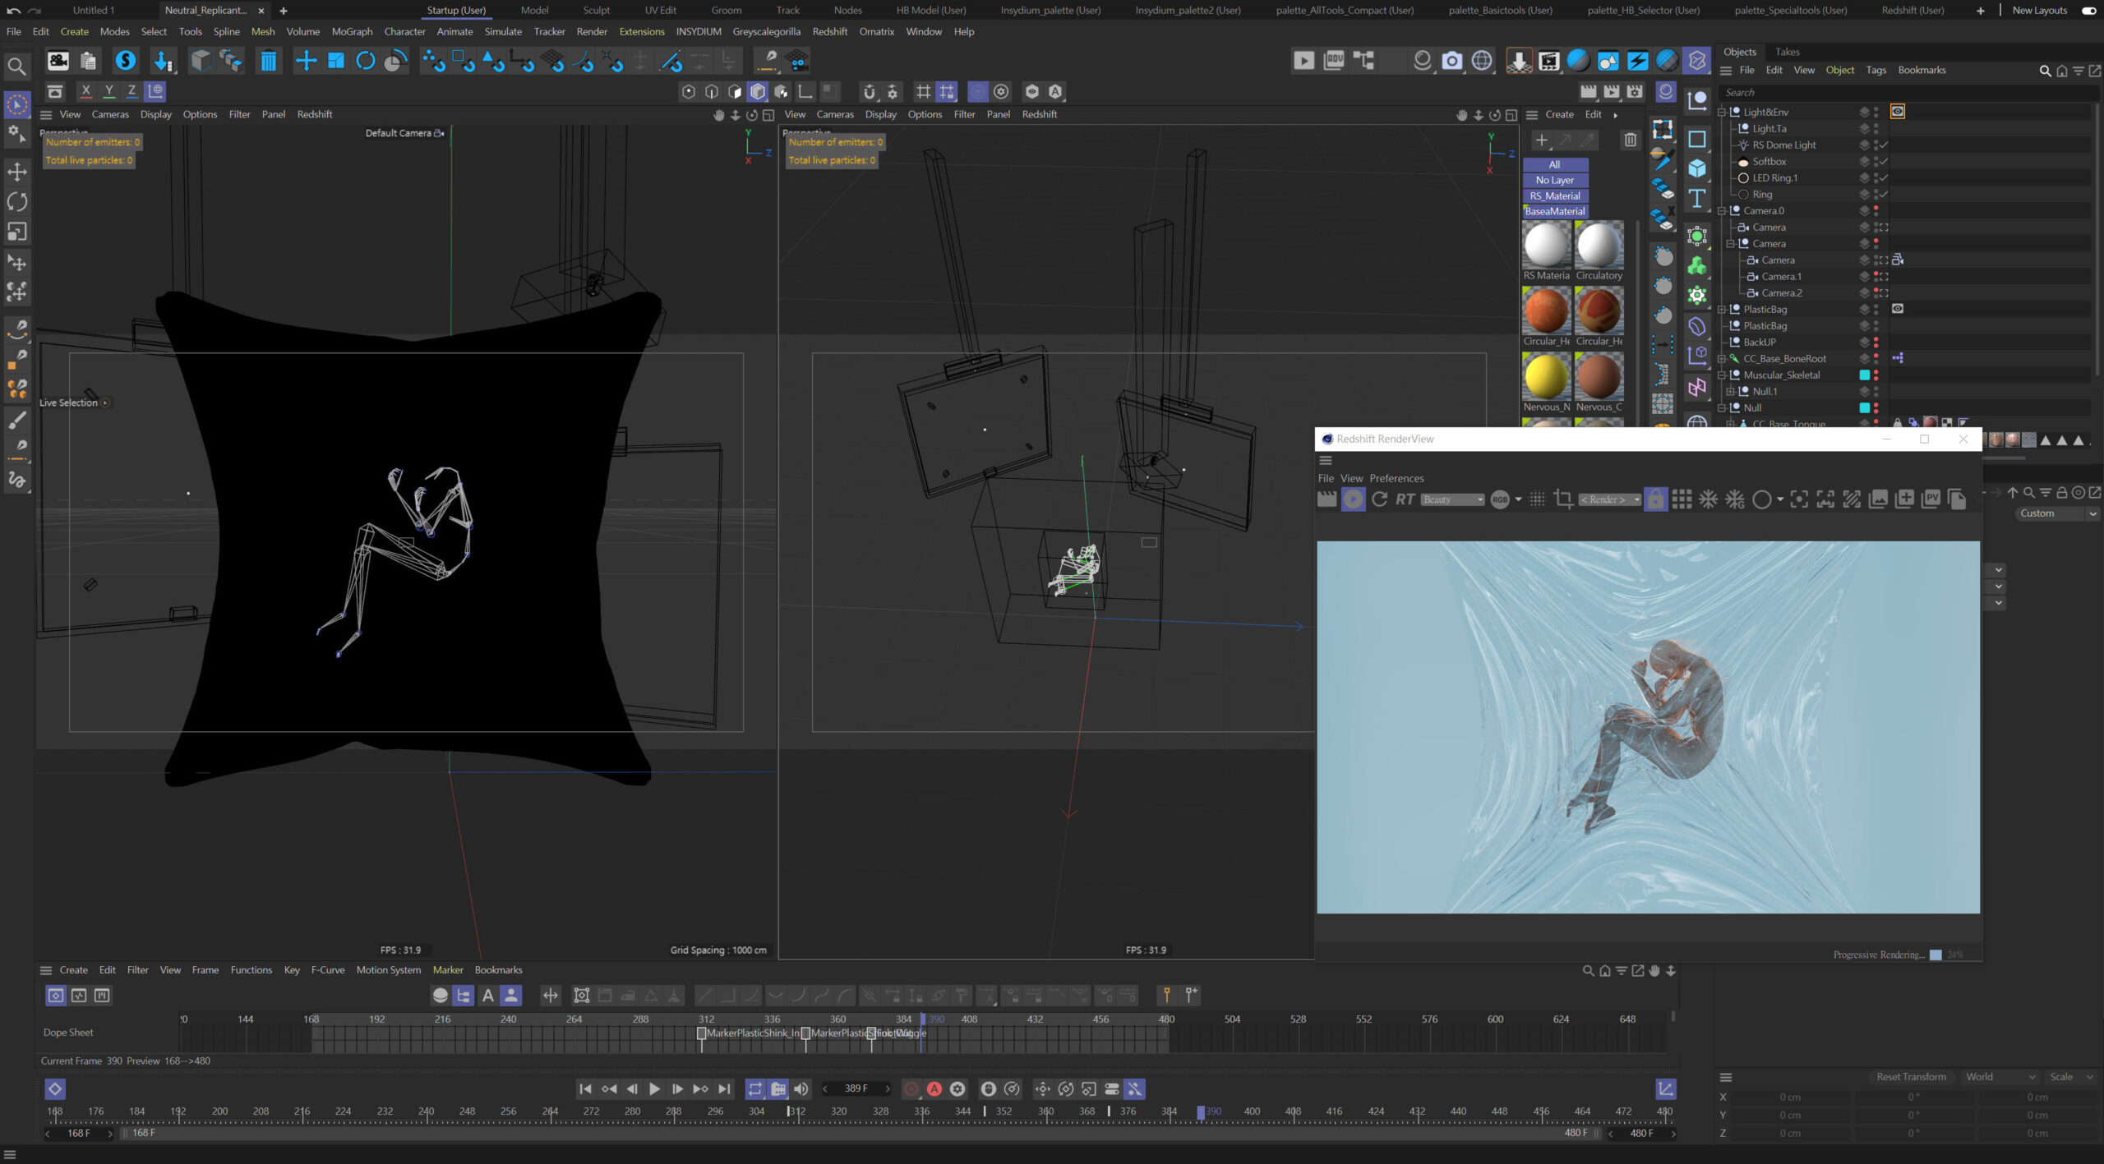Delete material using trash icon in material manager

[x=1630, y=140]
